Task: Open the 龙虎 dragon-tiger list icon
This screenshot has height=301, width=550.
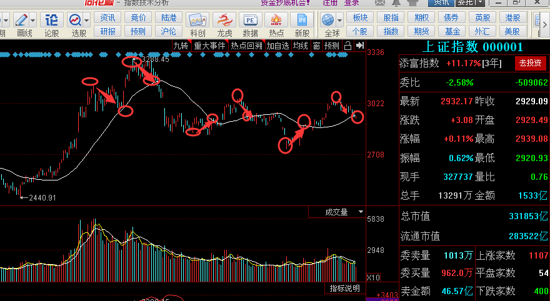Action: (224, 21)
